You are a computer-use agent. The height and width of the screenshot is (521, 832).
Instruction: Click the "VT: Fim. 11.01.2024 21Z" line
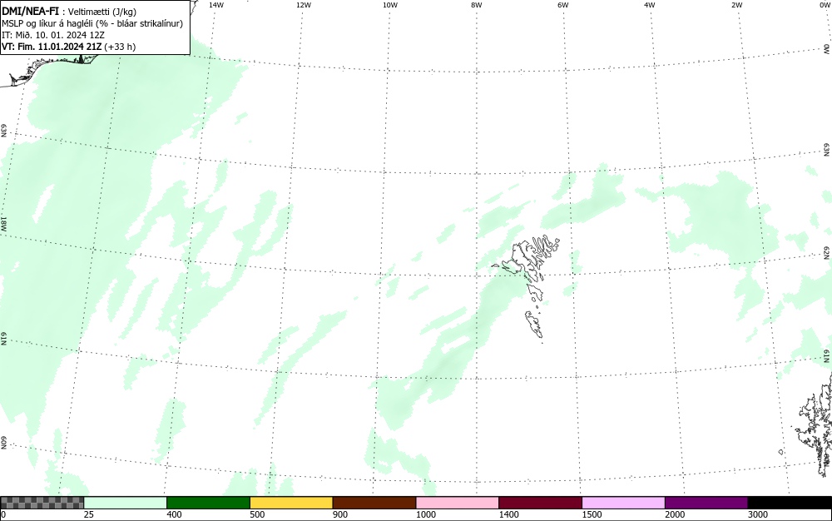pyautogui.click(x=52, y=47)
